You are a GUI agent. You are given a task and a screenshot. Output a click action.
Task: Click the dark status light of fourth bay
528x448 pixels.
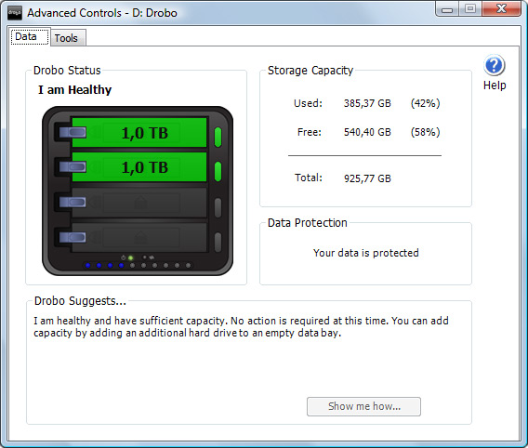(218, 242)
